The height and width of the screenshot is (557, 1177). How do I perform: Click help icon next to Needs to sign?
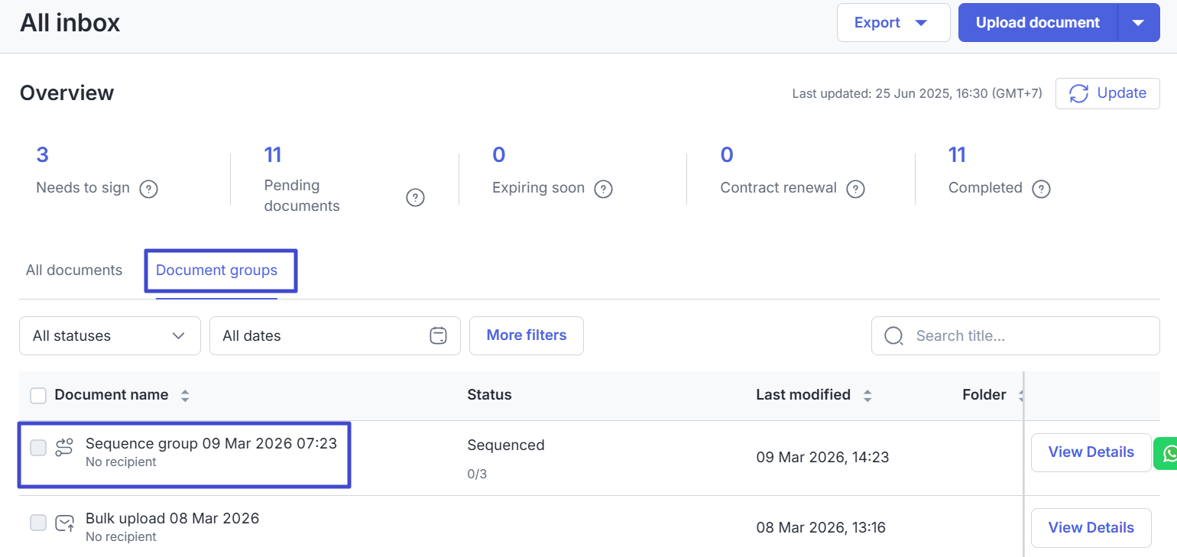tap(149, 189)
